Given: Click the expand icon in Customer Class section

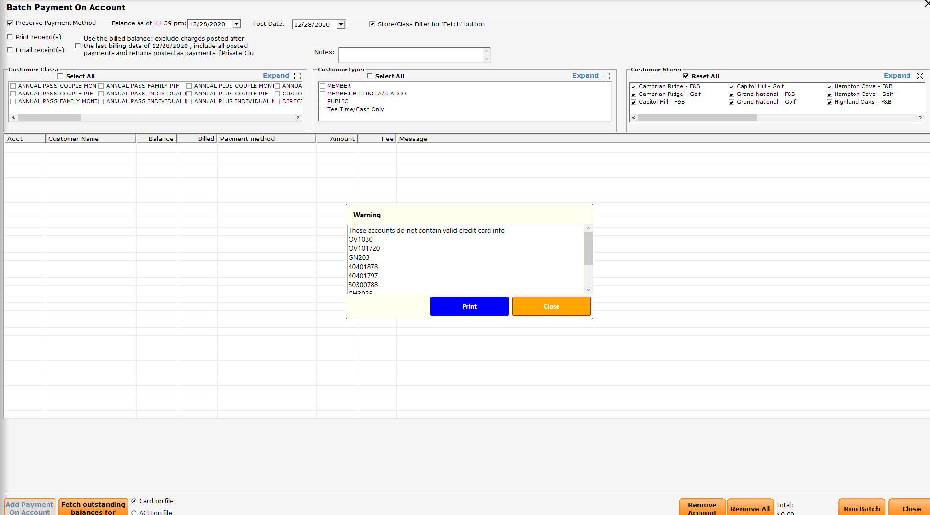Looking at the screenshot, I should click(x=297, y=76).
